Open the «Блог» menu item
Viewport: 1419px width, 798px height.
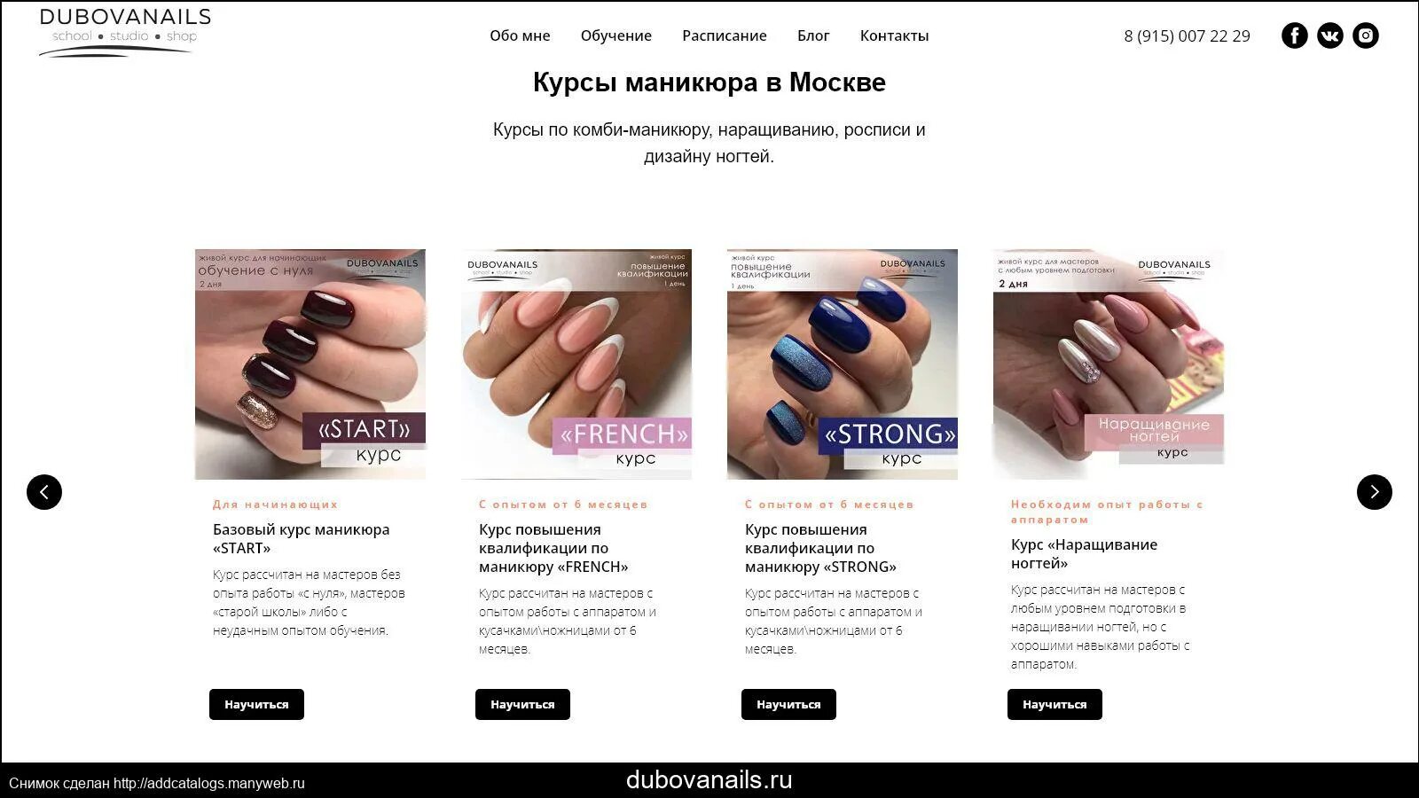[813, 35]
